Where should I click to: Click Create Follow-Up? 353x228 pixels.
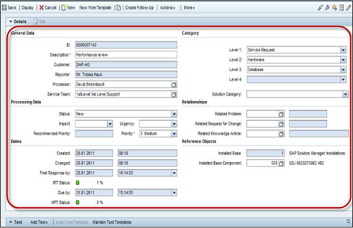point(139,8)
